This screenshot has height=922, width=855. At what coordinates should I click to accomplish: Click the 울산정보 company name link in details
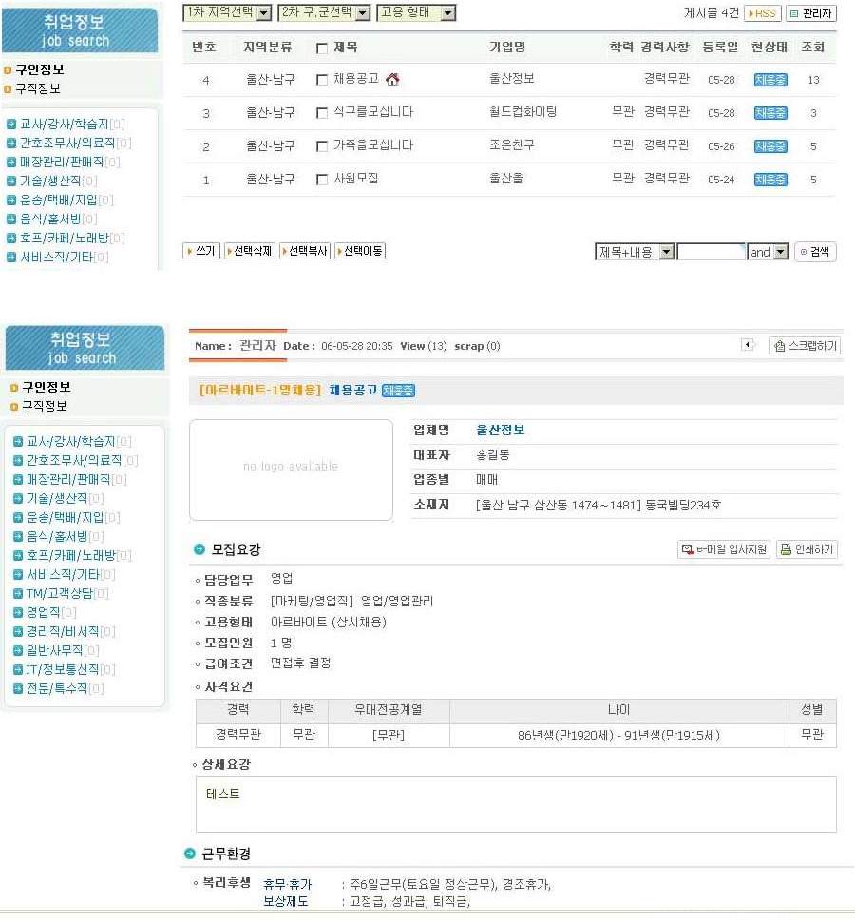coord(500,430)
